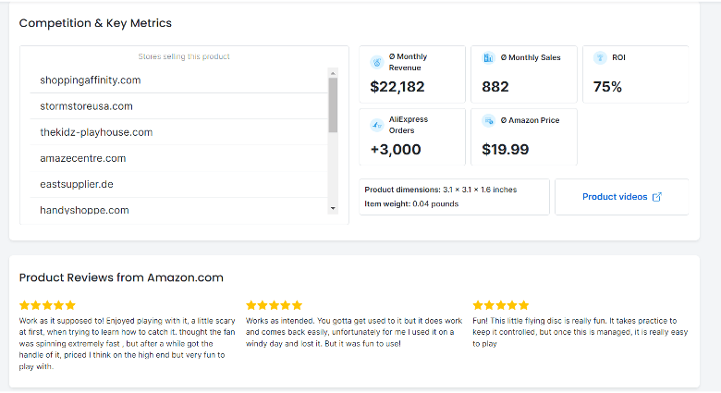Viewport: 721px width, 393px height.
Task: Click the ROI icon
Action: tap(600, 58)
